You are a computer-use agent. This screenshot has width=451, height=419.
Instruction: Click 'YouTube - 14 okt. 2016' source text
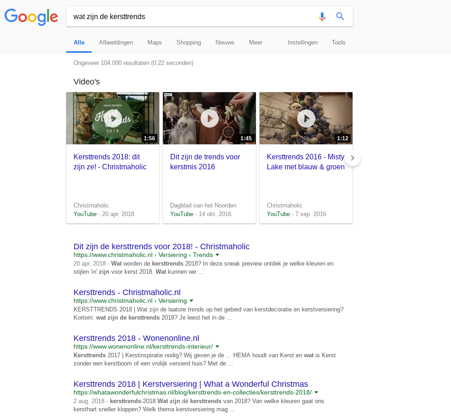click(201, 214)
